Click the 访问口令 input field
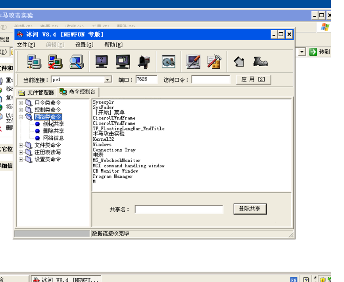Screen dimensions: 344x282 coord(211,79)
